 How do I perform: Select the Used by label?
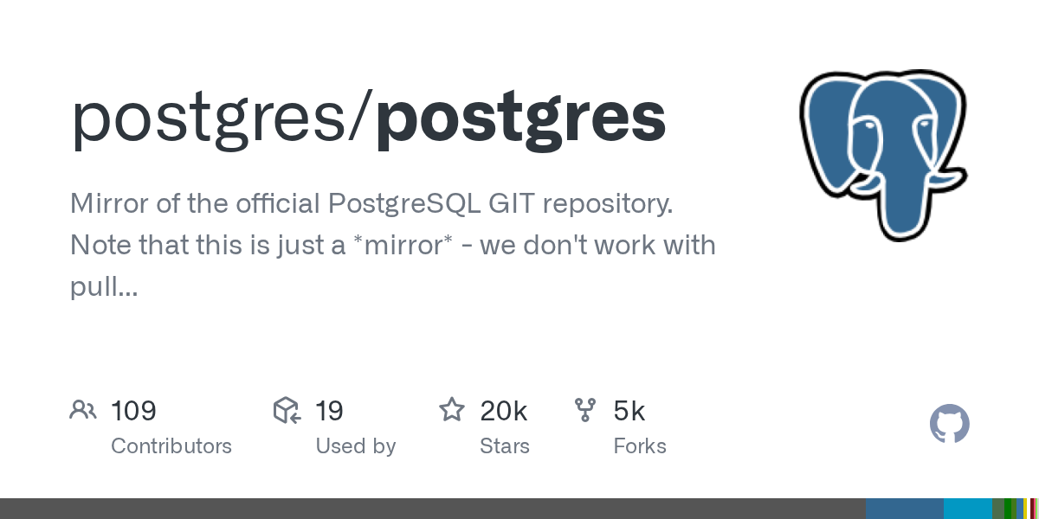[356, 446]
